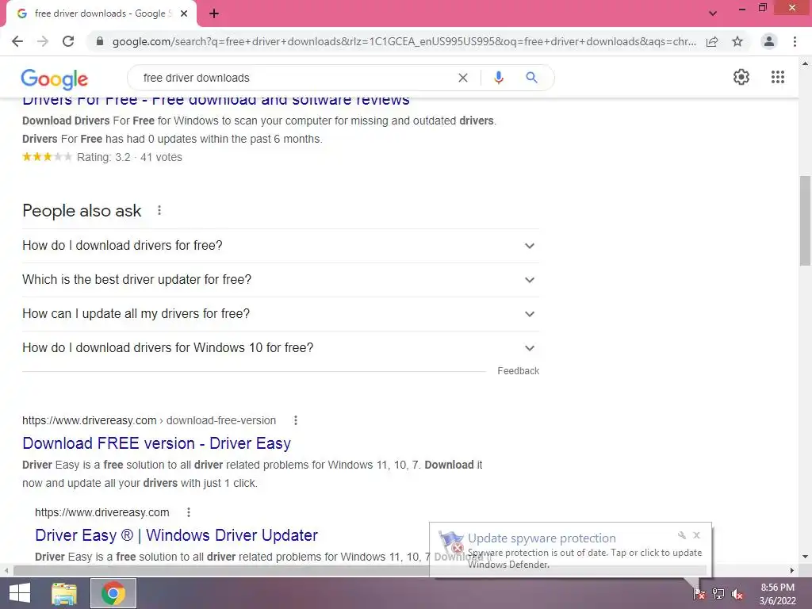Open options for drivereasy.com download-free-version result
The width and height of the screenshot is (812, 609).
(296, 420)
